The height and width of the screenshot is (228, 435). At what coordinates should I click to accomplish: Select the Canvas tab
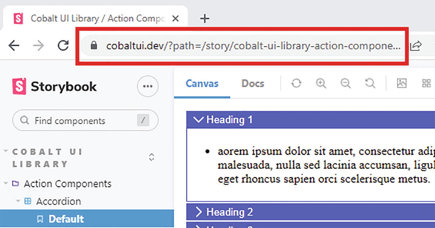(x=202, y=84)
